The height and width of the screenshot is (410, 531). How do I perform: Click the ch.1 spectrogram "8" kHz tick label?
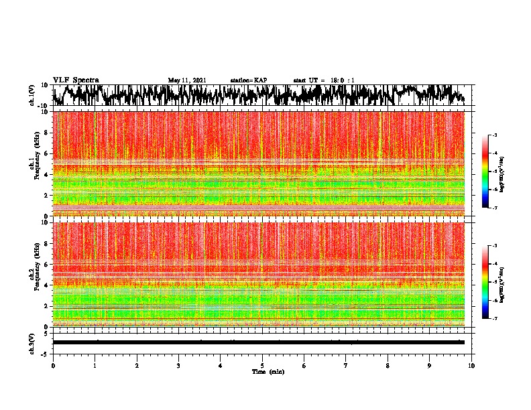(x=46, y=133)
